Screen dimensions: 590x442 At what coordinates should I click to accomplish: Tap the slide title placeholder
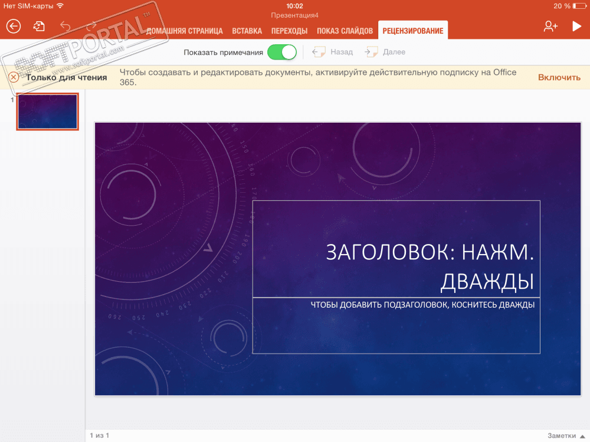pos(396,249)
